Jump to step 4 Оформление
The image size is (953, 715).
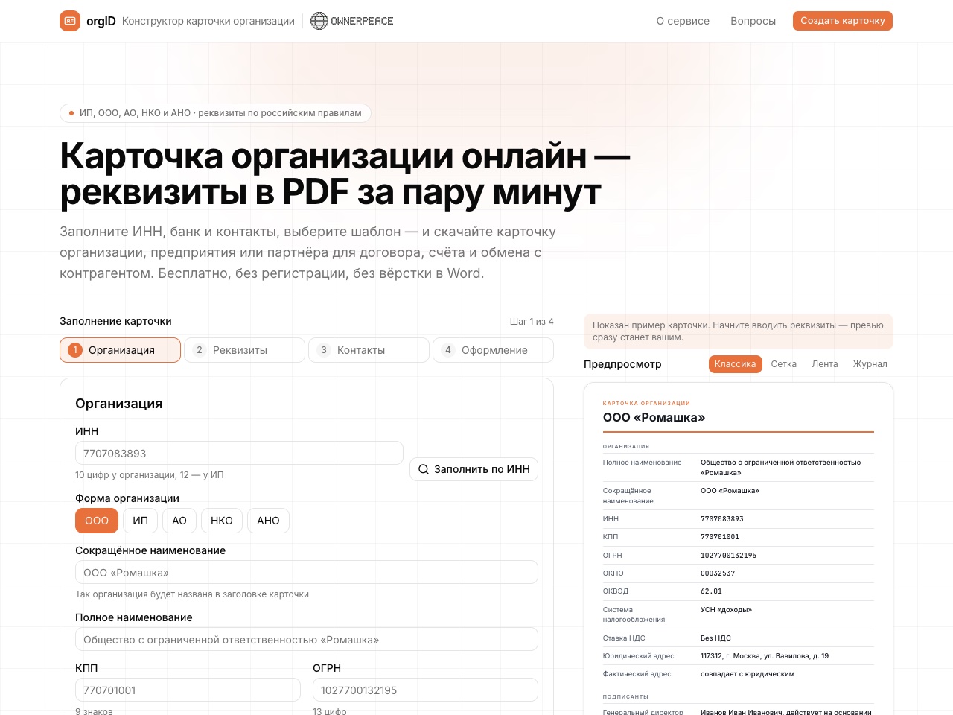tap(493, 350)
